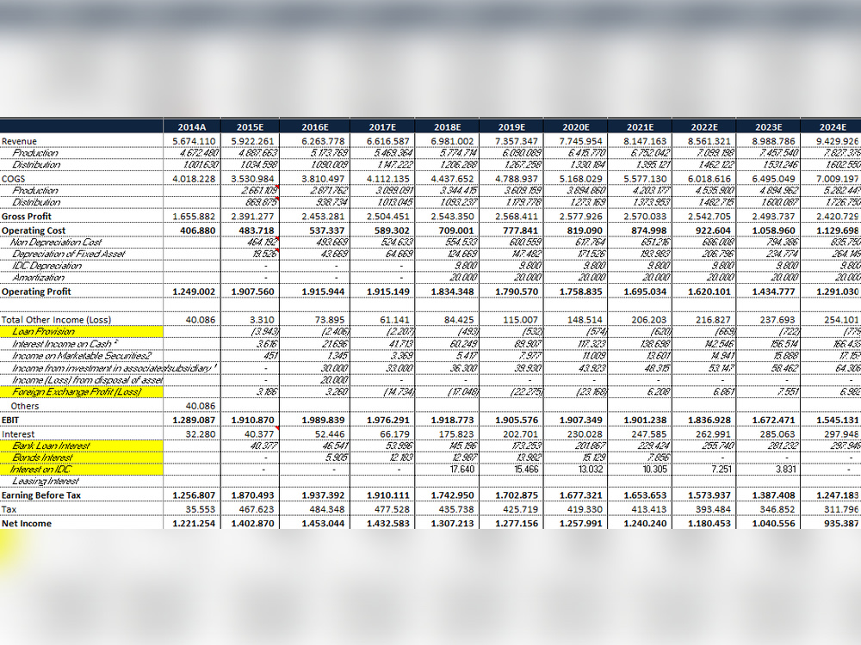This screenshot has height=645, width=861.
Task: Click the Operating Cost row label
Action: 34,230
